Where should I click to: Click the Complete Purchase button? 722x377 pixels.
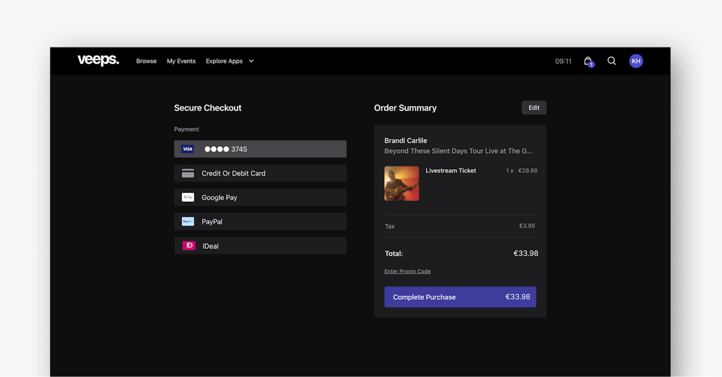click(460, 297)
